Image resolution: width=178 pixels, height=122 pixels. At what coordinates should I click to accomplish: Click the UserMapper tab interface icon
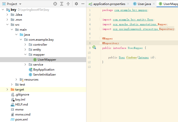pyautogui.click(x=161, y=4)
